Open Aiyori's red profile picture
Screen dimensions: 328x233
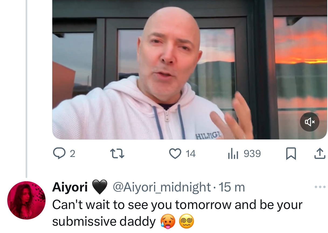[x=26, y=200]
